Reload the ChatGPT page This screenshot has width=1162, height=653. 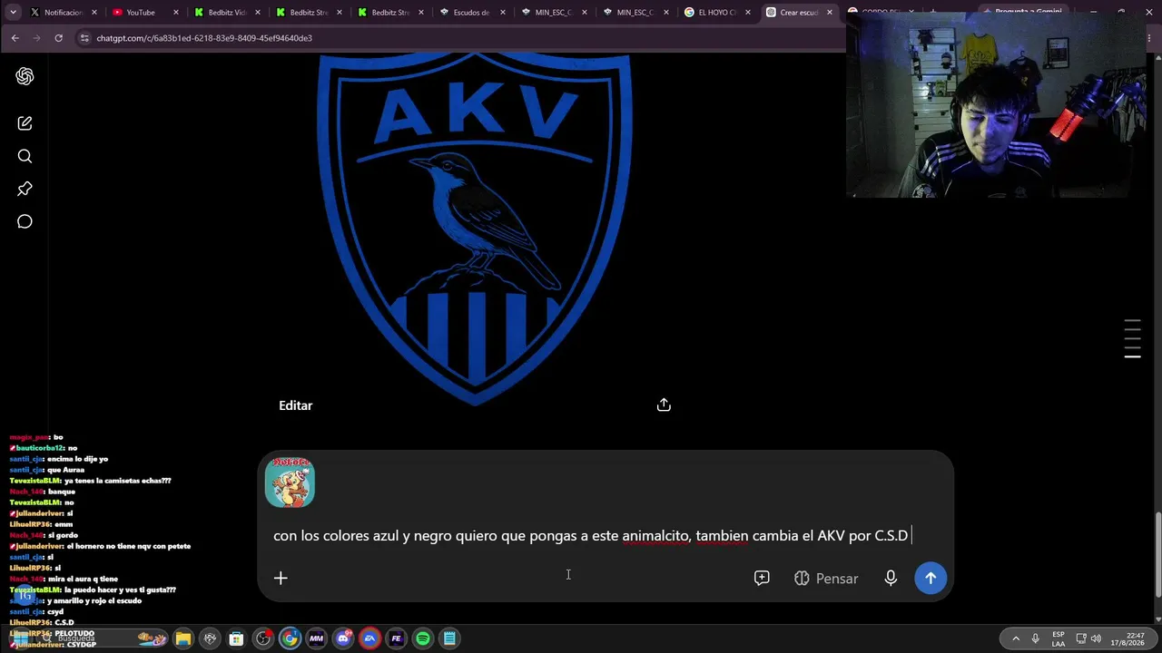58,38
